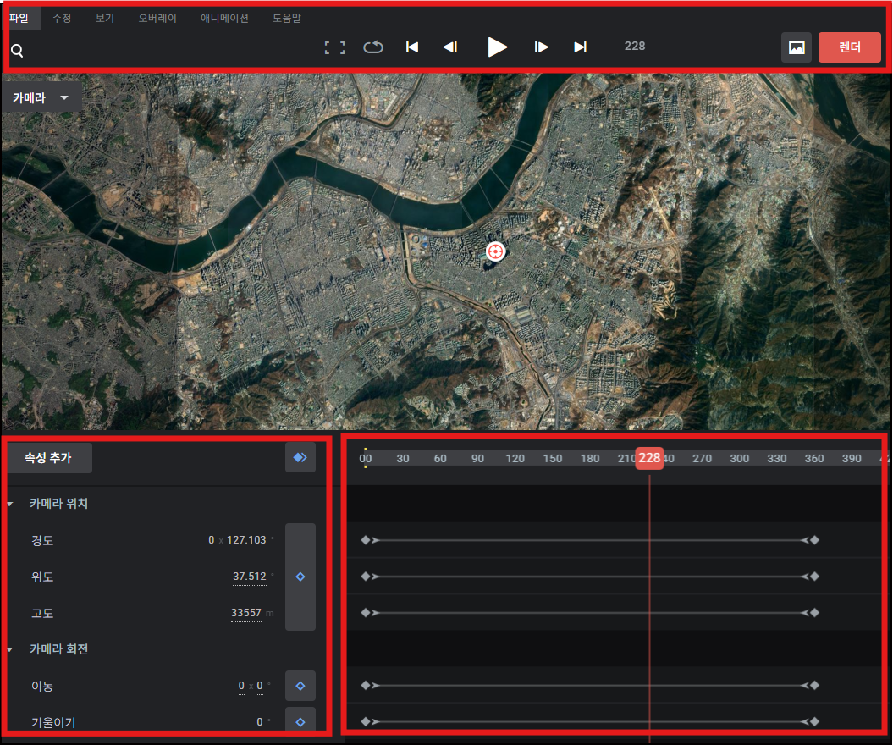The height and width of the screenshot is (745, 893).
Task: Click the 경도 property label
Action: (x=42, y=540)
